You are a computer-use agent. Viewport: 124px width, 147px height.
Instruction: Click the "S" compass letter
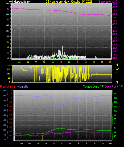[117, 74]
